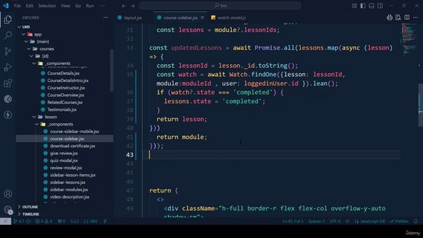Open give-review.jsx file
Image resolution: width=423 pixels, height=238 pixels.
pos(63,153)
